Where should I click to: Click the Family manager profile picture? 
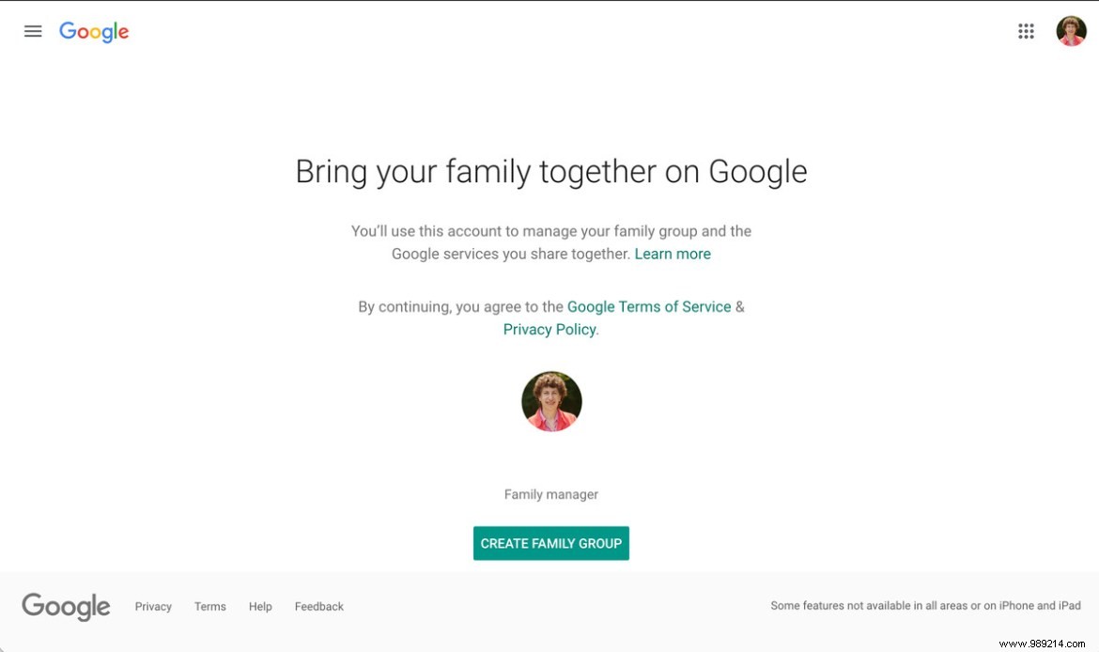551,401
